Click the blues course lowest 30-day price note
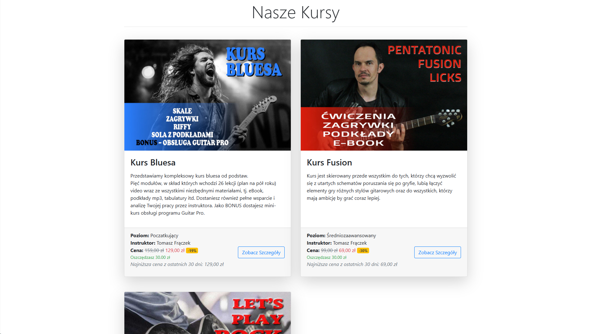This screenshot has width=590, height=334. (177, 264)
